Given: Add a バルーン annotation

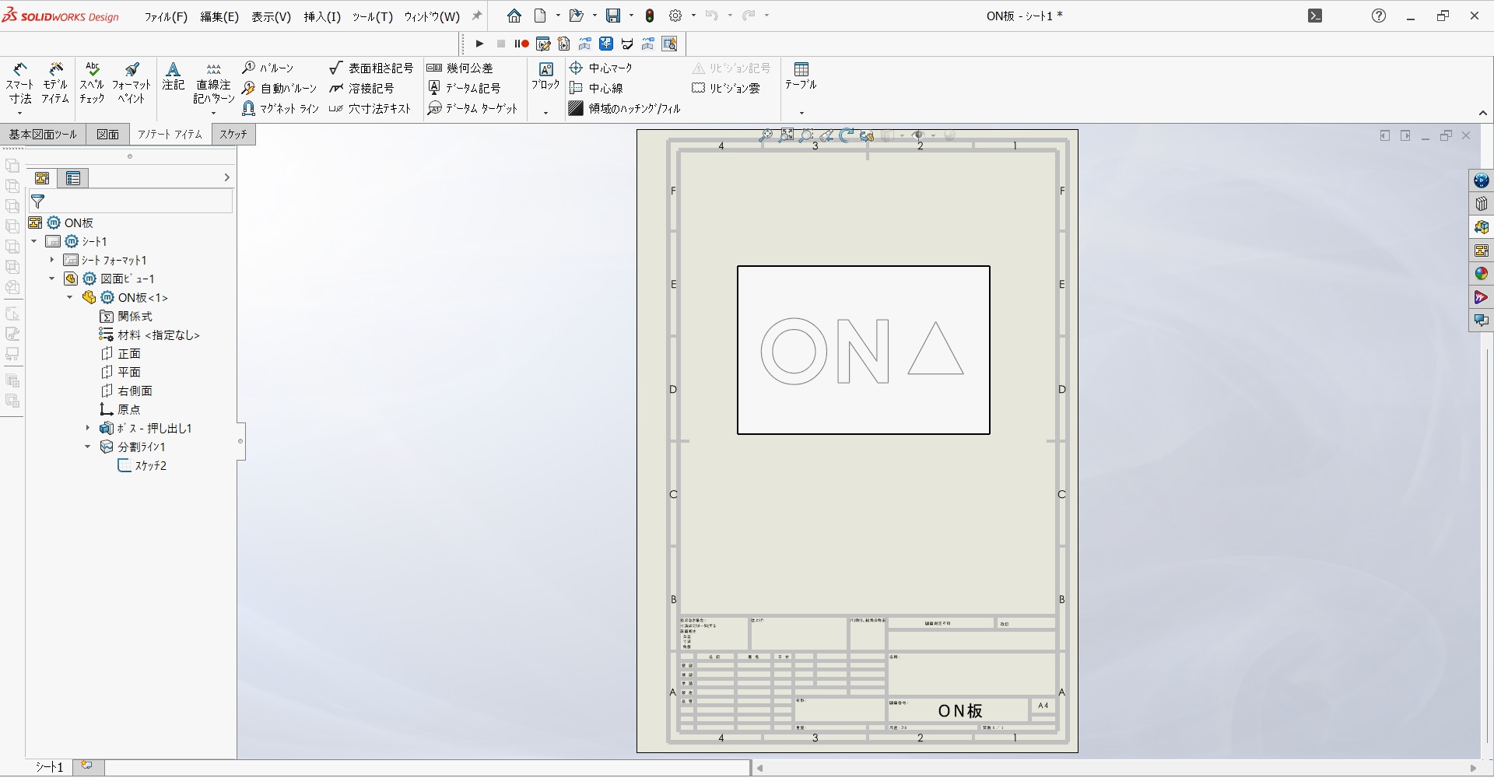Looking at the screenshot, I should pos(268,68).
